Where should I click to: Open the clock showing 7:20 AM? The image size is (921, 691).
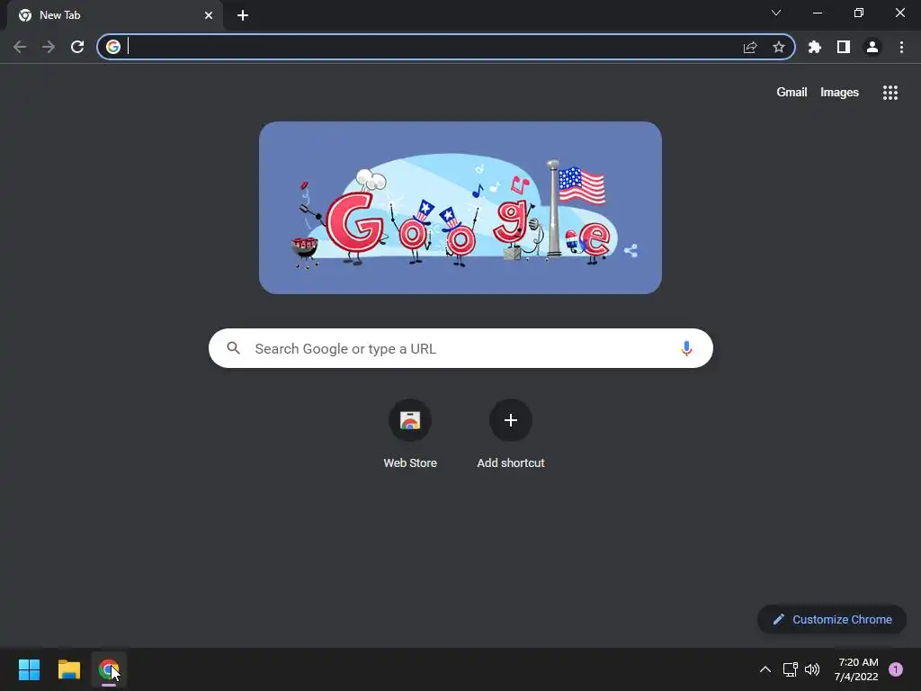click(x=856, y=669)
